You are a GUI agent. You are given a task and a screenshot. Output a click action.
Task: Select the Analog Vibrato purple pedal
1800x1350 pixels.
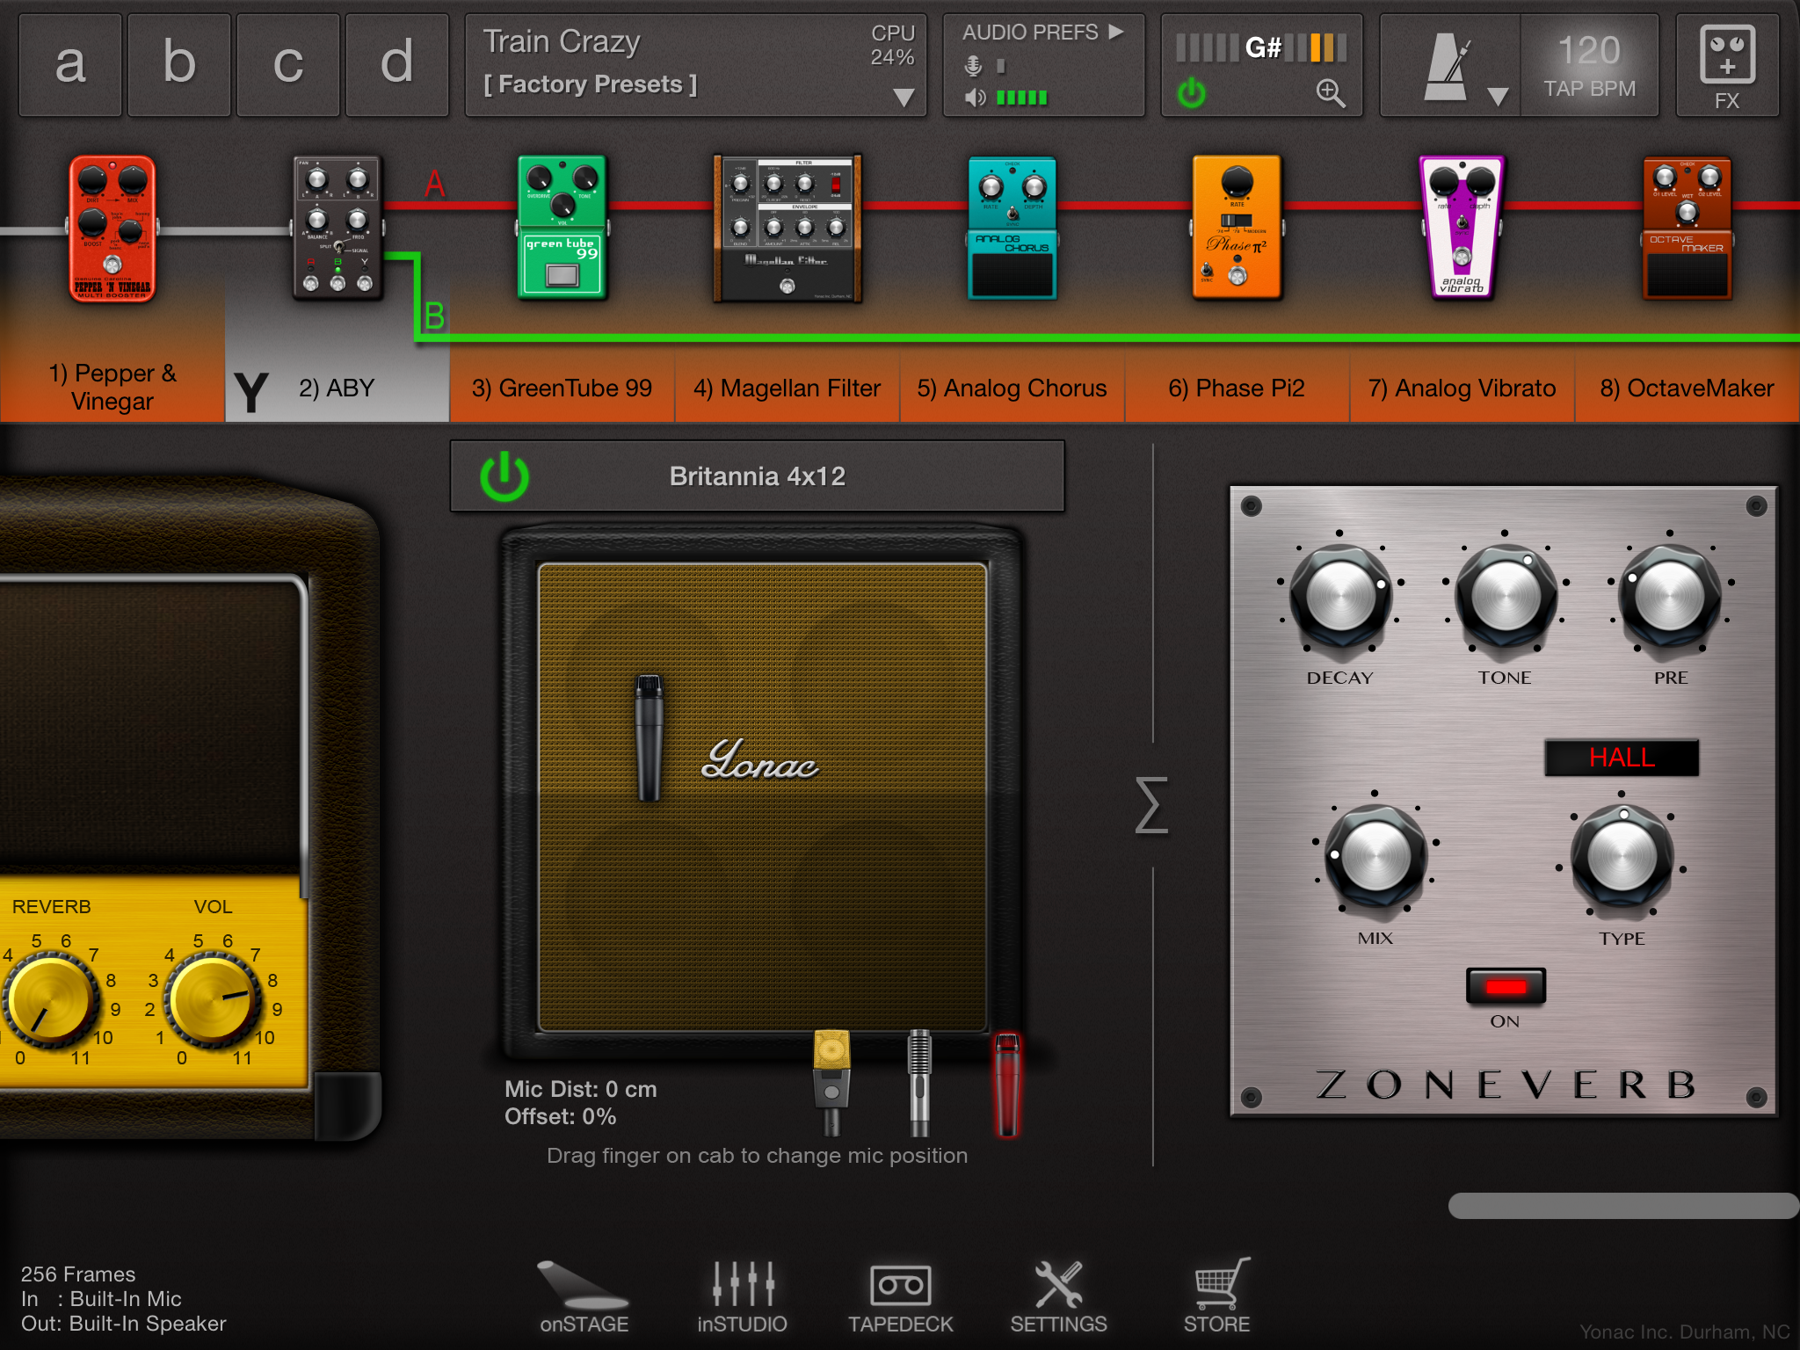[x=1462, y=229]
